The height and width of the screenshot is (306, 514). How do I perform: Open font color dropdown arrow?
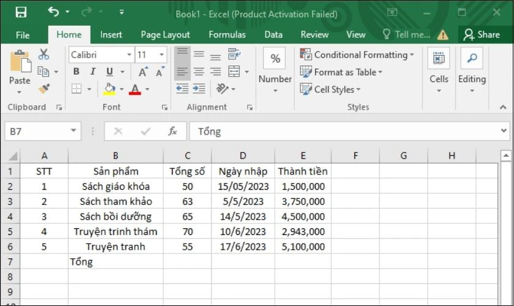point(147,89)
